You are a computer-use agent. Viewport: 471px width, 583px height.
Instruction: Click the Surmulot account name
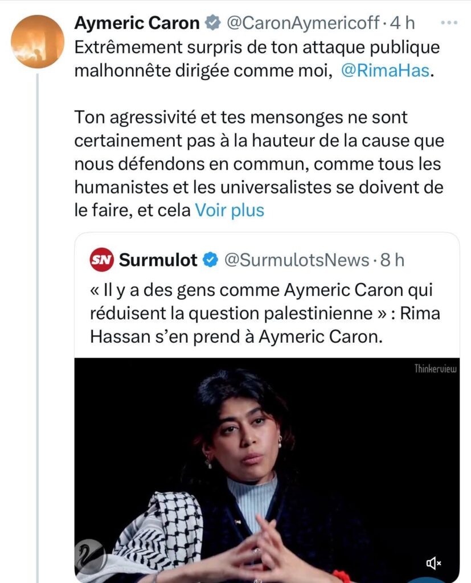158,260
